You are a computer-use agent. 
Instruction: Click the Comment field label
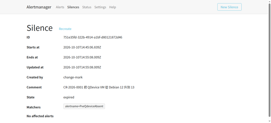click(x=34, y=87)
